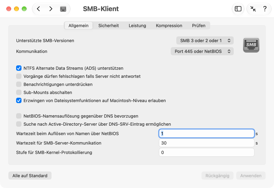The width and height of the screenshot is (274, 188).
Task: Click the SMB-Server-Kommunikation field with 30
Action: pos(207,143)
